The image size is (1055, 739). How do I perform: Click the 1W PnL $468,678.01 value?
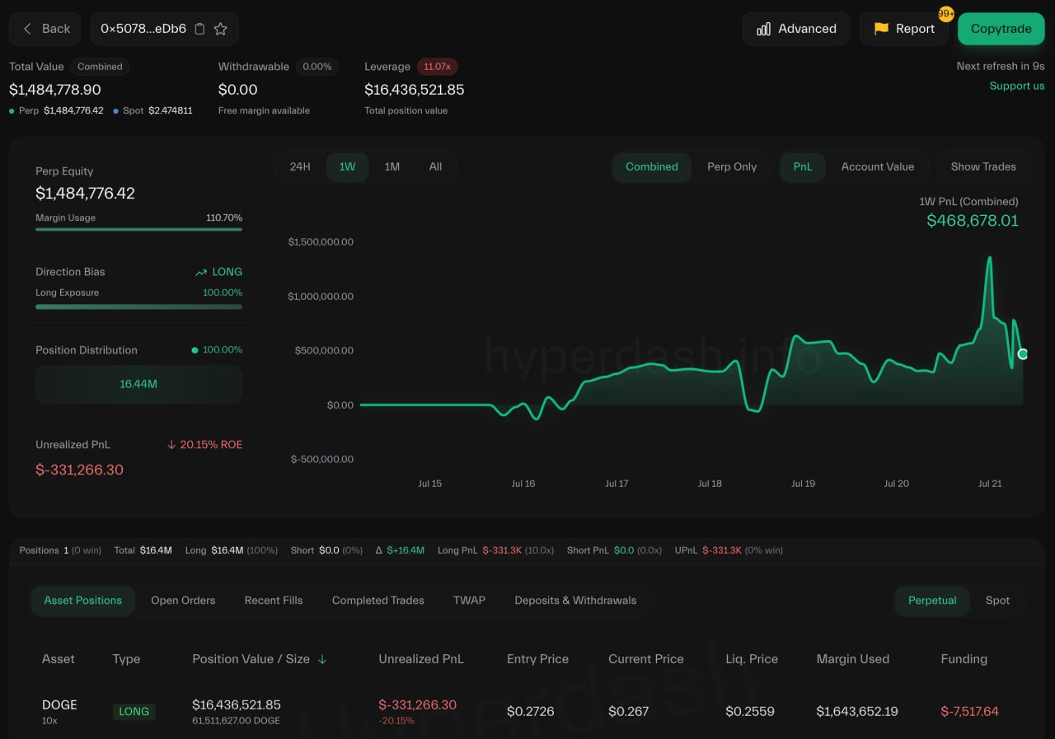point(973,221)
